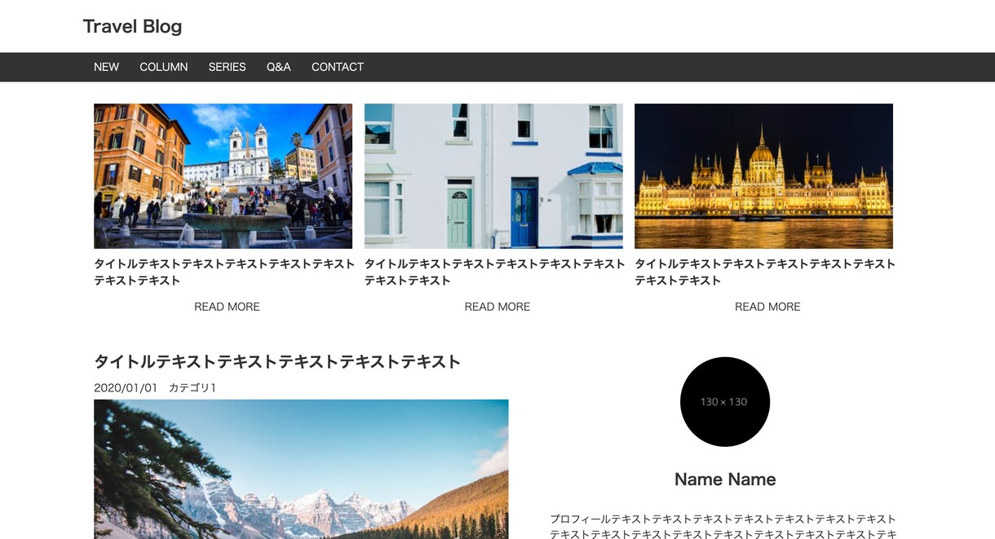Open the card title below white house photo
This screenshot has width=995, height=539.
tap(495, 272)
